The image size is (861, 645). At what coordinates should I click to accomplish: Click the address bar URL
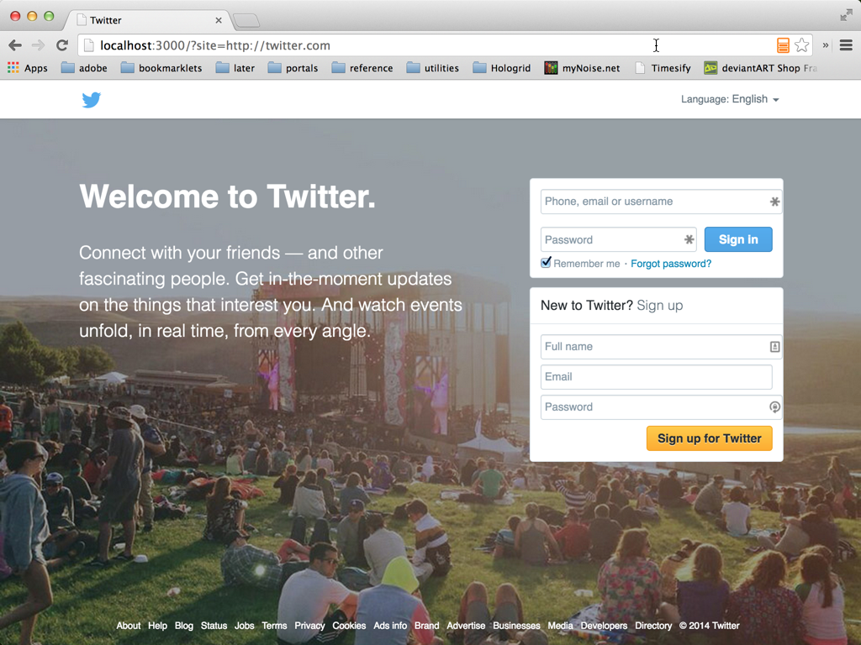coord(215,45)
